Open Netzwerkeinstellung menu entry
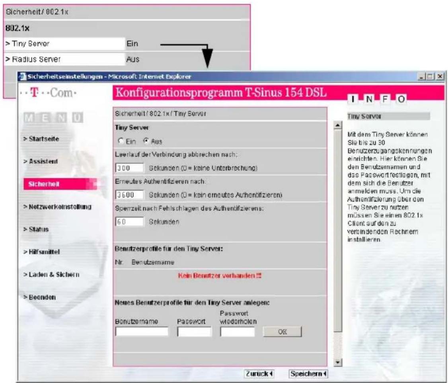The width and height of the screenshot is (448, 383). coord(57,207)
